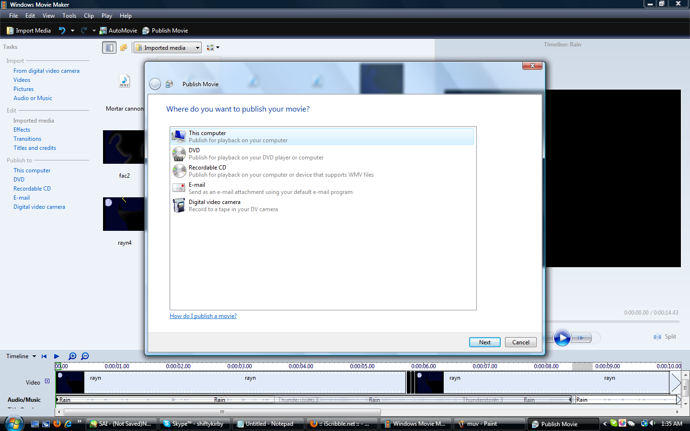Zoom out the timeline with magnifier minus
The image size is (690, 431).
[85, 356]
